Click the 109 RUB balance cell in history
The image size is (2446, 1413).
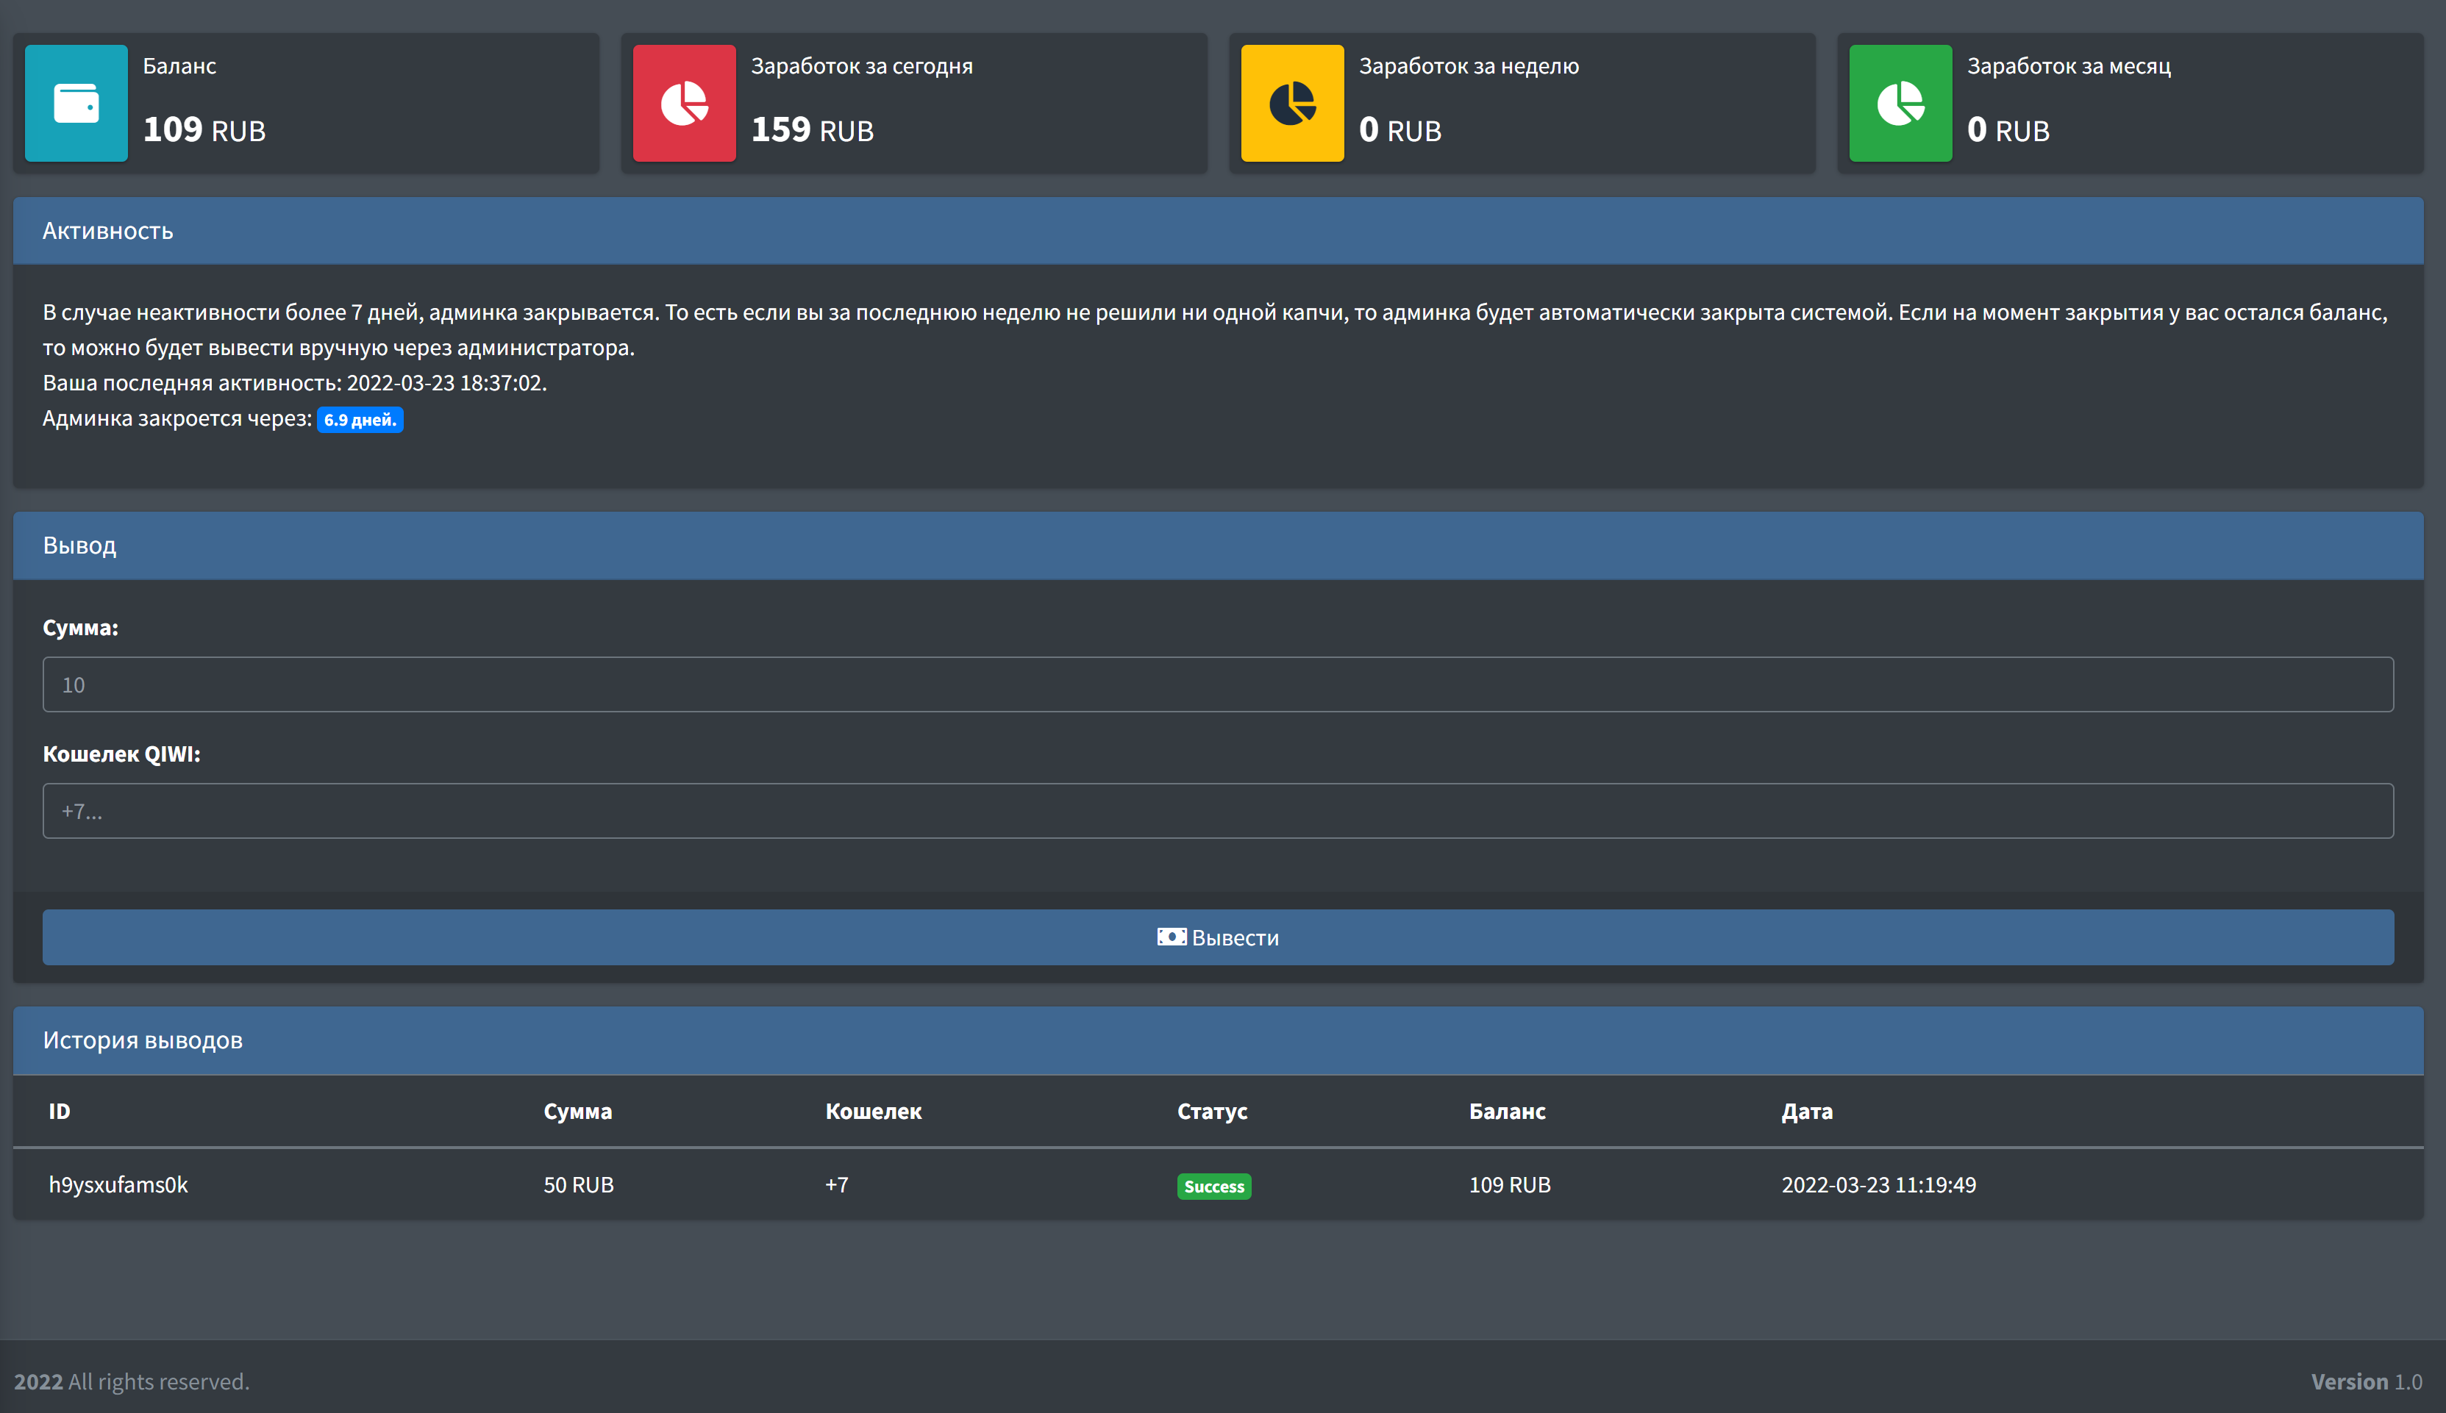[x=1509, y=1185]
